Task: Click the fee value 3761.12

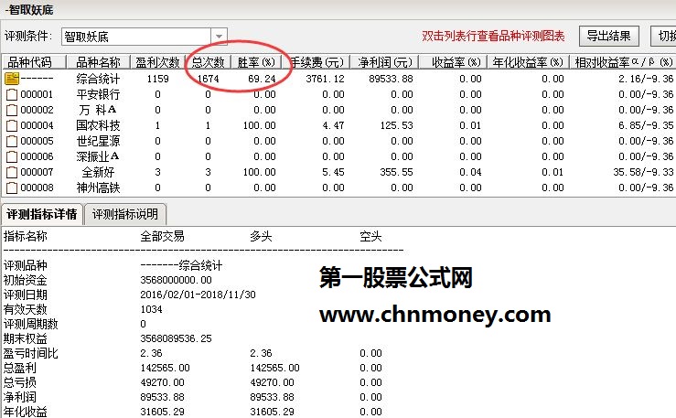Action: pos(325,79)
